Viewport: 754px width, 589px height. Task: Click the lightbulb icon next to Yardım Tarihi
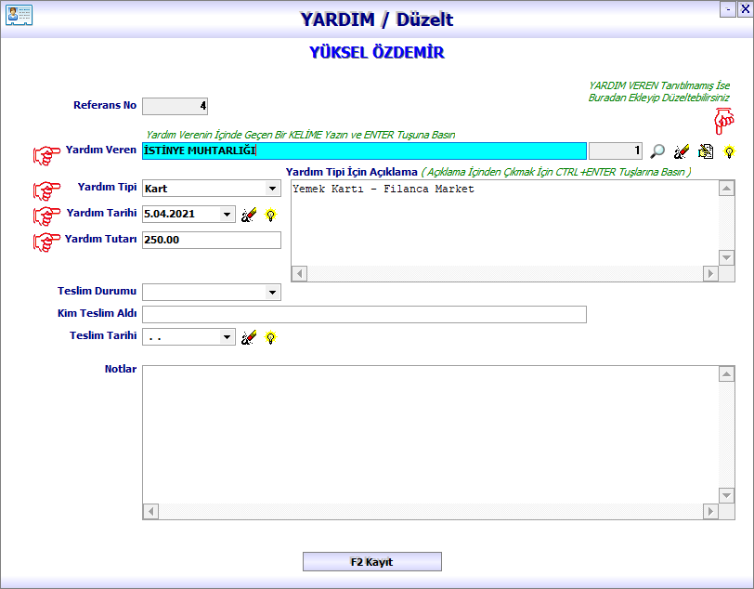point(270,215)
